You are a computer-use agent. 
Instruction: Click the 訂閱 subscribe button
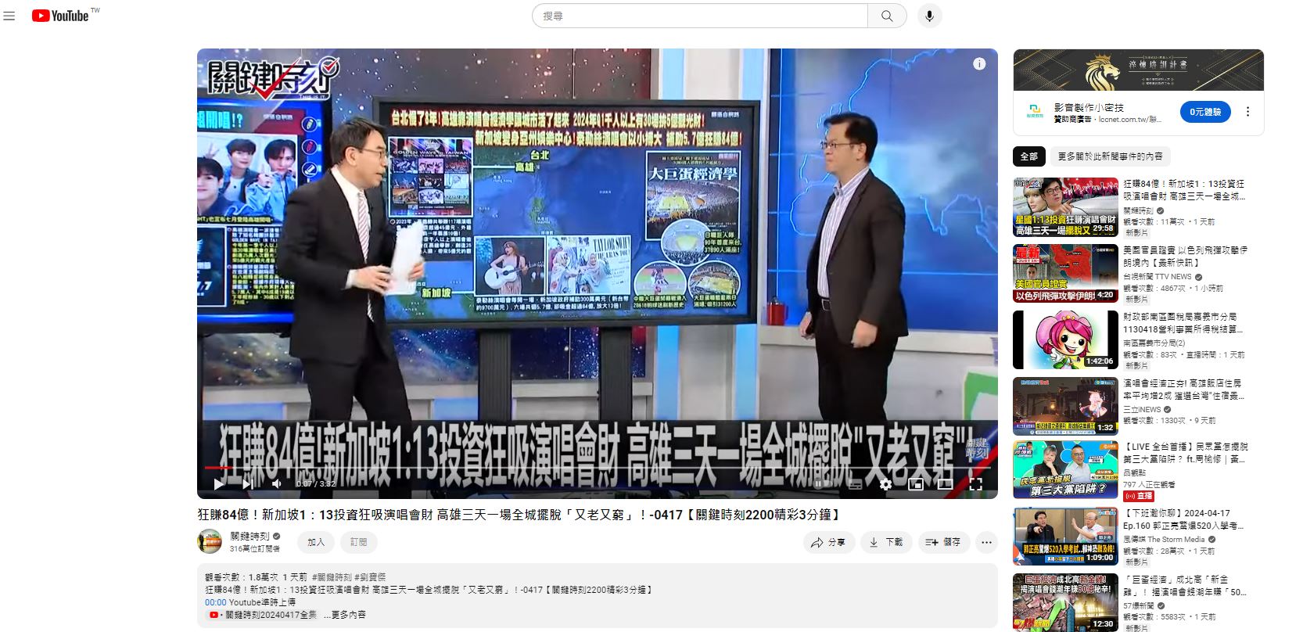(x=358, y=542)
